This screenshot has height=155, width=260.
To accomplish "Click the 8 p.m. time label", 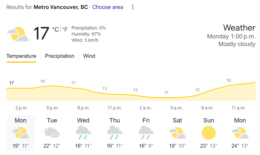I will tap(84, 108).
